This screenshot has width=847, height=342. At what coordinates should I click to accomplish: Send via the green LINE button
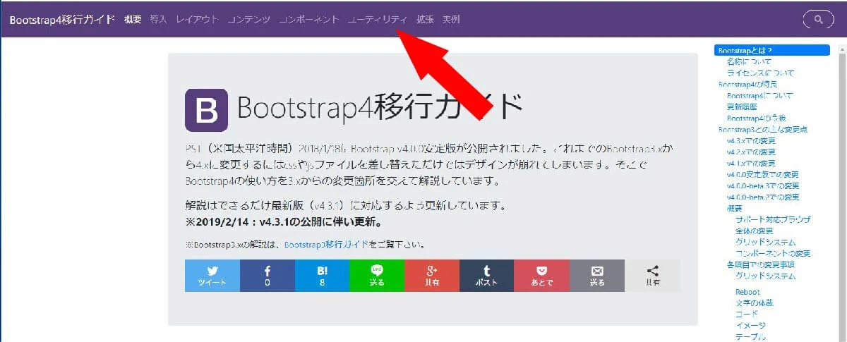click(x=377, y=276)
